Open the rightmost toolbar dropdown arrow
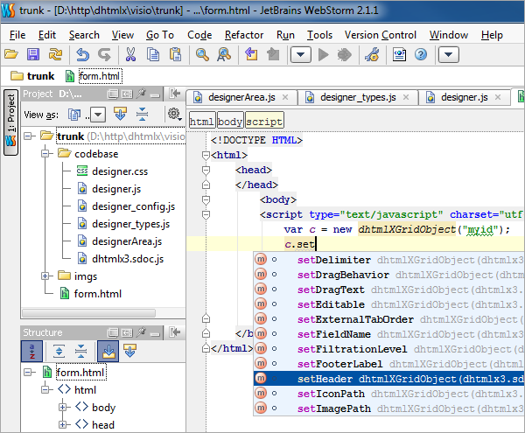This screenshot has width=525, height=433. [448, 54]
